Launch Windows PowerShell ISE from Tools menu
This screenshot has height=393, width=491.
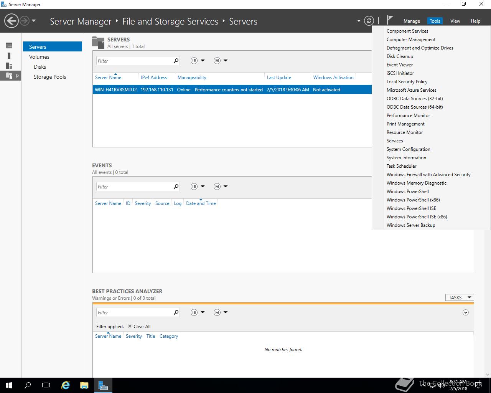411,208
